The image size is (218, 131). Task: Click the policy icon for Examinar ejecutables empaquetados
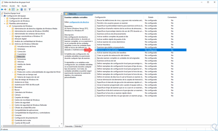(x=95, y=47)
